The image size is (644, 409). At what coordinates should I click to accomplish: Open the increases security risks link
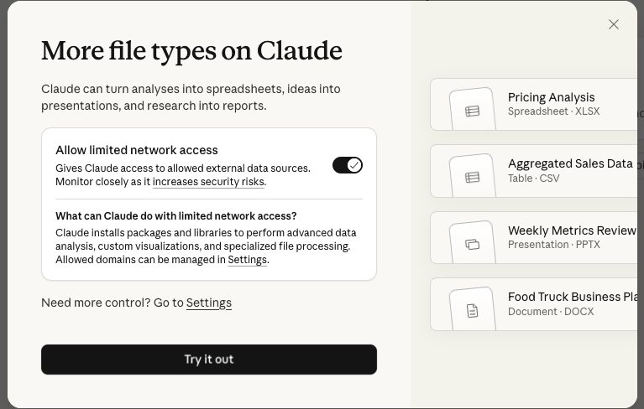(208, 182)
